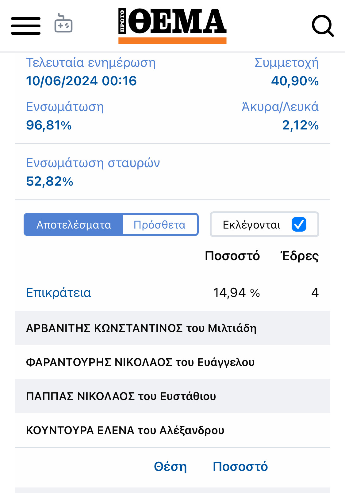Select candidate ΑΡΒΑΝΙΤΗΣ ΚΩΝΣΤΑΝΤΙΝΟΣ row
This screenshot has width=345, height=493.
click(172, 328)
